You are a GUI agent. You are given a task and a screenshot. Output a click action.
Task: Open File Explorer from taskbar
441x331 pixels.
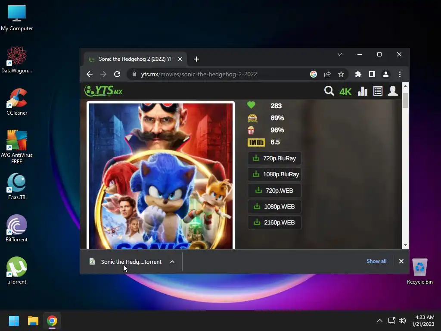[33, 321]
